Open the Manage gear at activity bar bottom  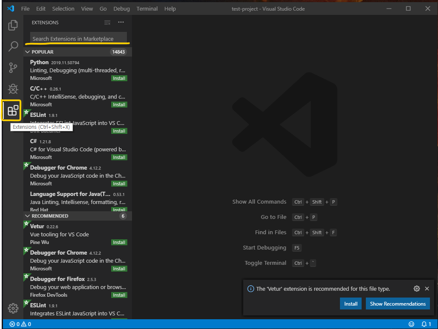13,308
